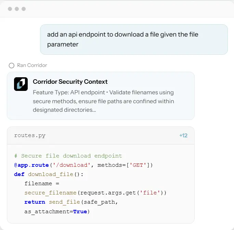Screen dimensions: 234x230
Task: Open the routes.py file header
Action: click(x=30, y=135)
